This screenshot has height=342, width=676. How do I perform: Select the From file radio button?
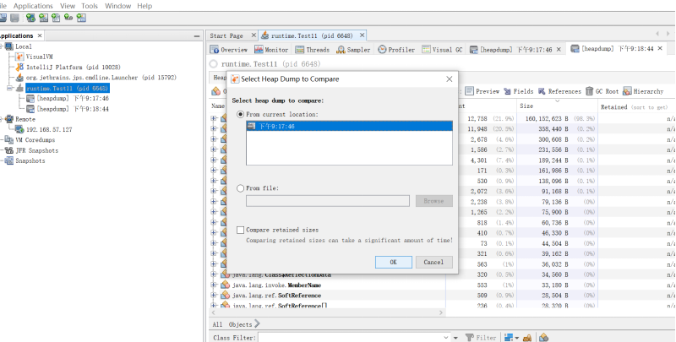[241, 188]
